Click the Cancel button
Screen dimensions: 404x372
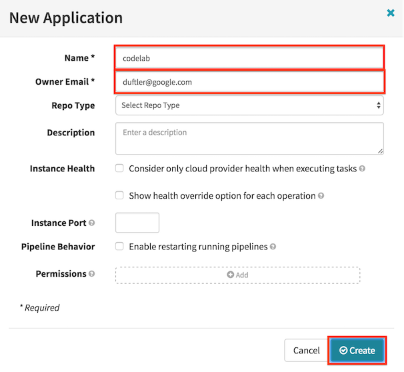pyautogui.click(x=307, y=351)
